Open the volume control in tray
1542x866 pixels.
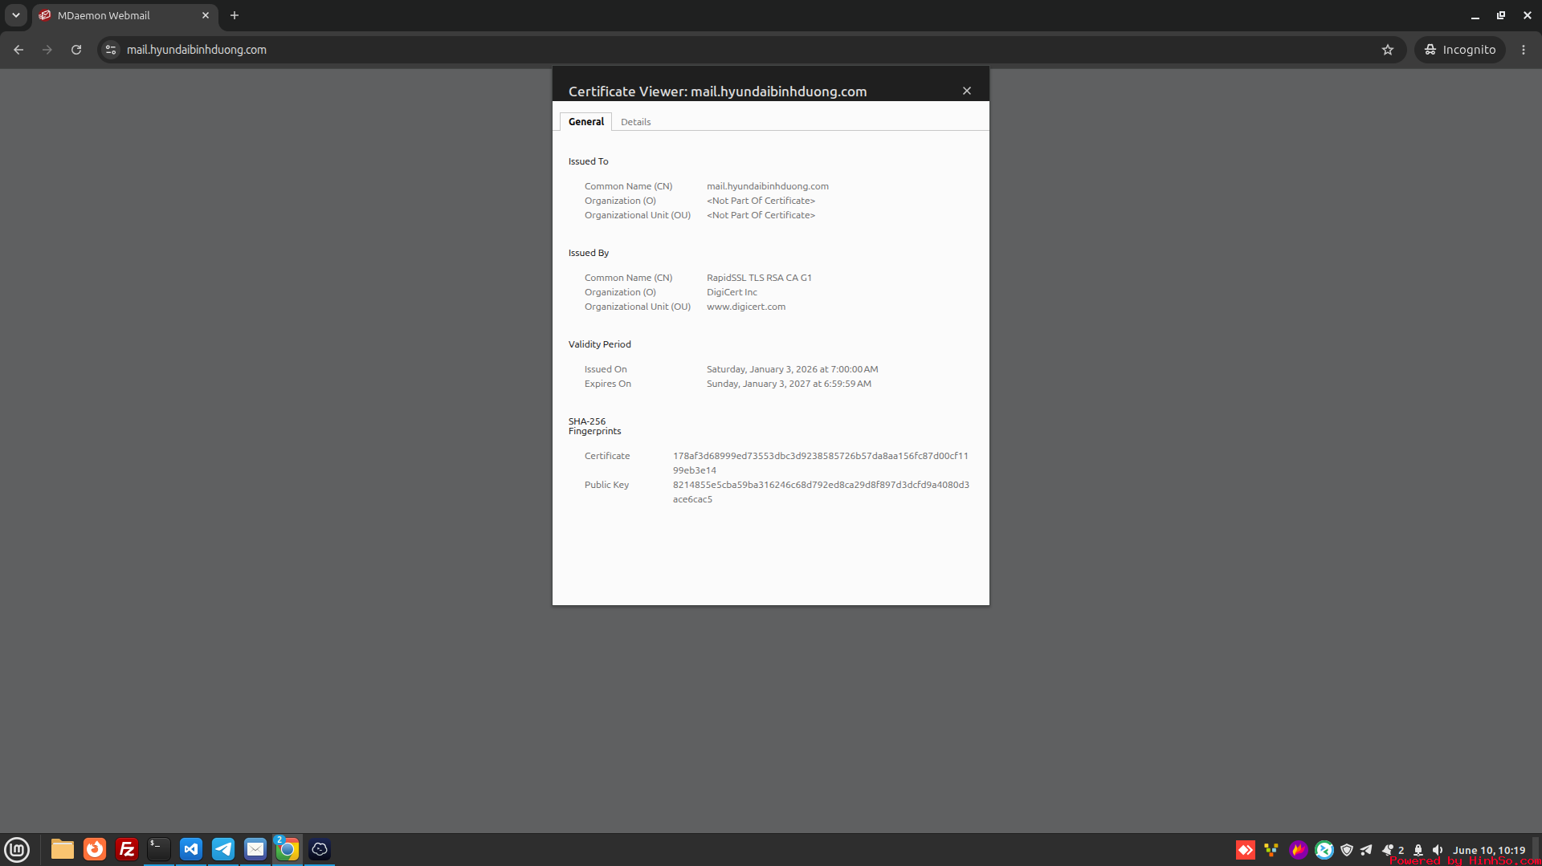(x=1438, y=850)
